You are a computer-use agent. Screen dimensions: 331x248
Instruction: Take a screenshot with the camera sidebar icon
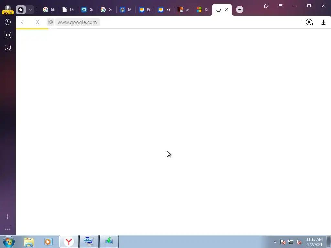tap(8, 48)
